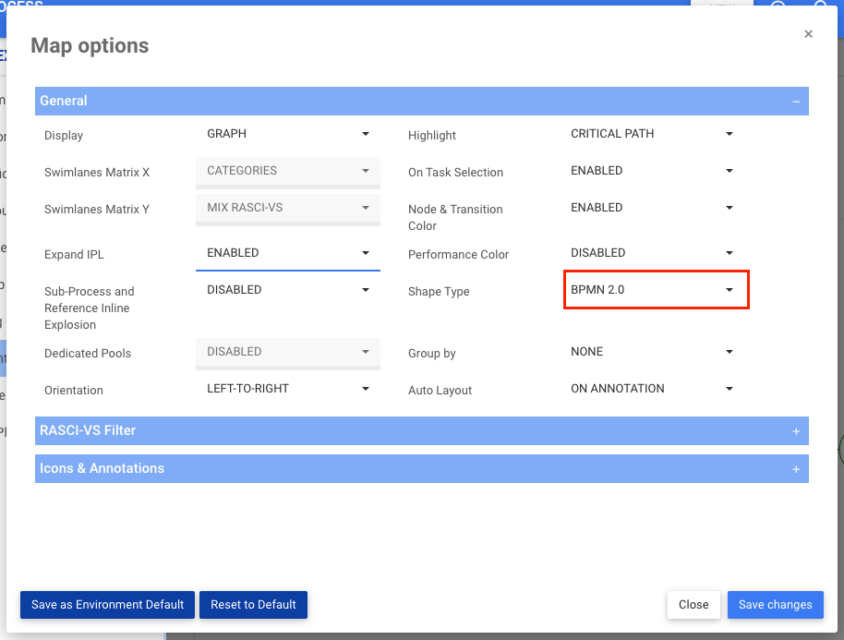The height and width of the screenshot is (640, 844).
Task: Close the Map options dialog with X icon
Action: pos(808,34)
